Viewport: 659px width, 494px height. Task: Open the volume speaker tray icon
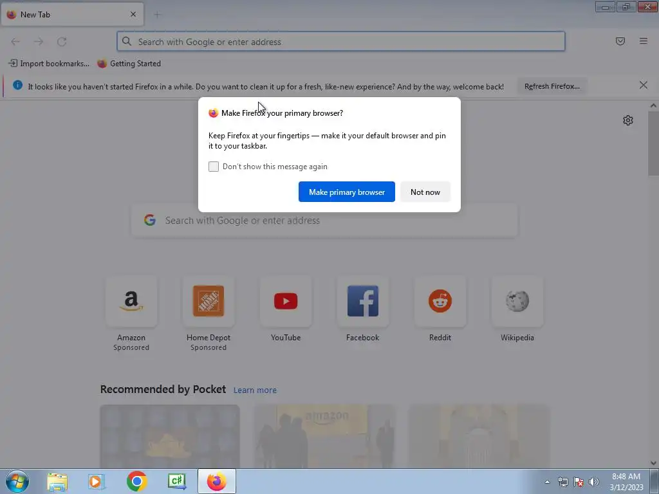pos(594,482)
